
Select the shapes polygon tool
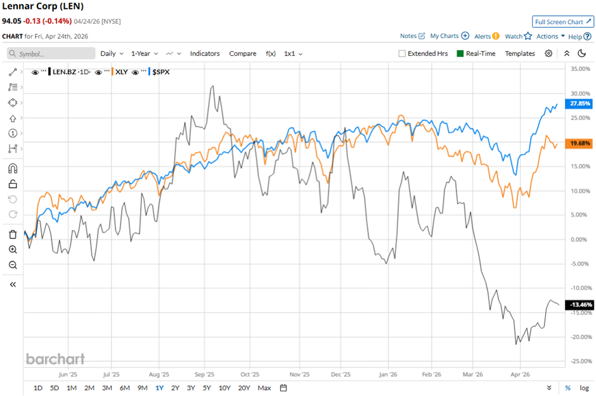pos(13,103)
